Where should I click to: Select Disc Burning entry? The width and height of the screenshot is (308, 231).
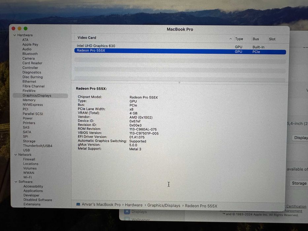[x=33, y=77]
